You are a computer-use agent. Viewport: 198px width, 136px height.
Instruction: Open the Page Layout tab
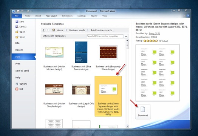point(51,16)
